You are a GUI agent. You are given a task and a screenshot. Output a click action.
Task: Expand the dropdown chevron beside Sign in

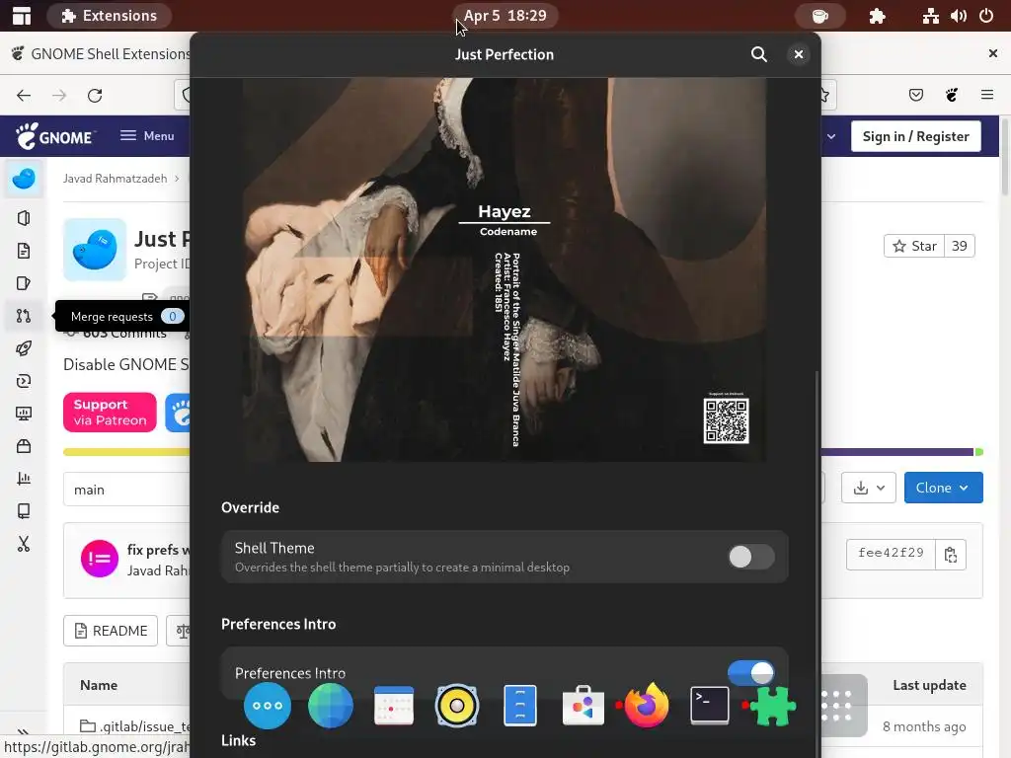(831, 136)
